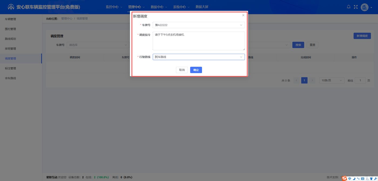Open the 管理中心 menu
Screen dimensions: 378x181
(x=136, y=7)
